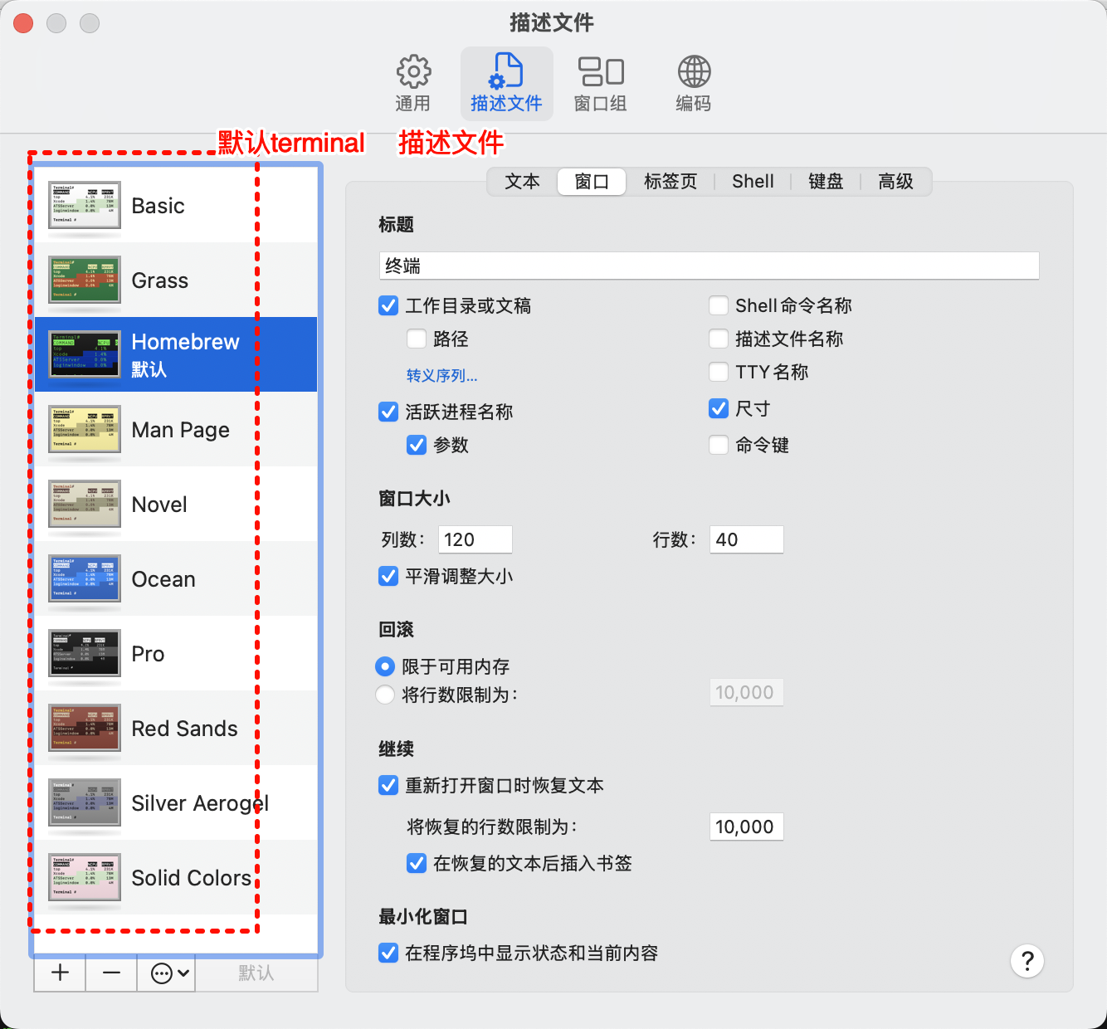This screenshot has width=1107, height=1029.
Task: Switch to the 文本 tab
Action: [523, 181]
